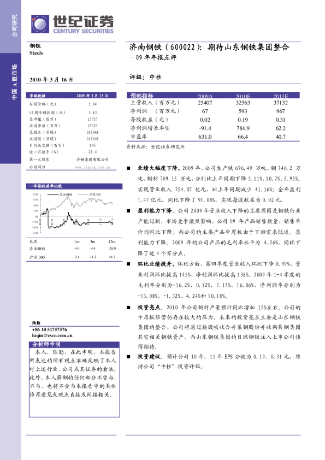
Task: Click the '总股本（万股）' value 312048
Action: (x=92, y=132)
